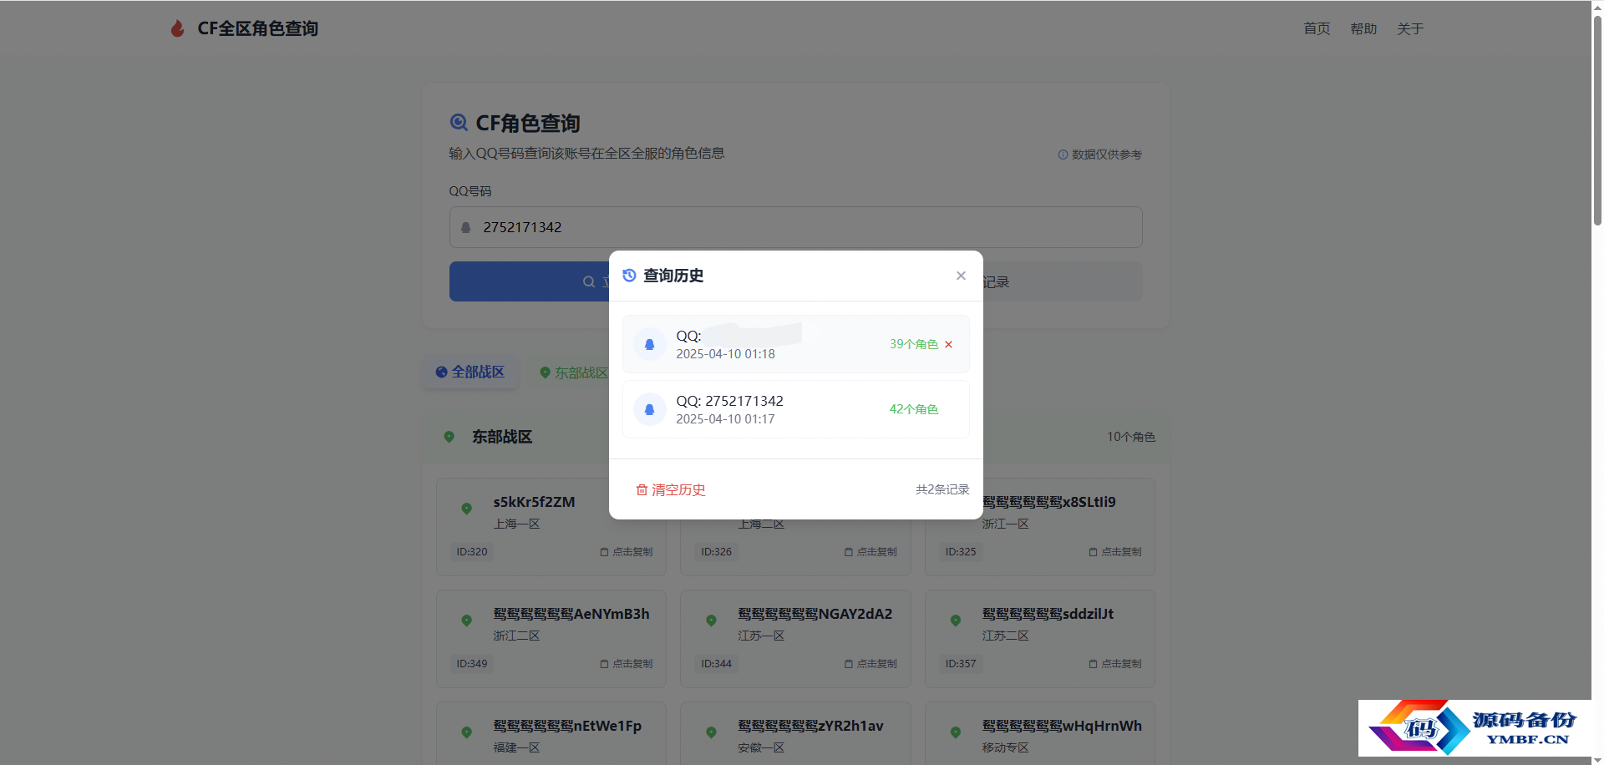This screenshot has height=765, width=1604.
Task: Click 点击复制 on ID:357 card
Action: 1114,664
